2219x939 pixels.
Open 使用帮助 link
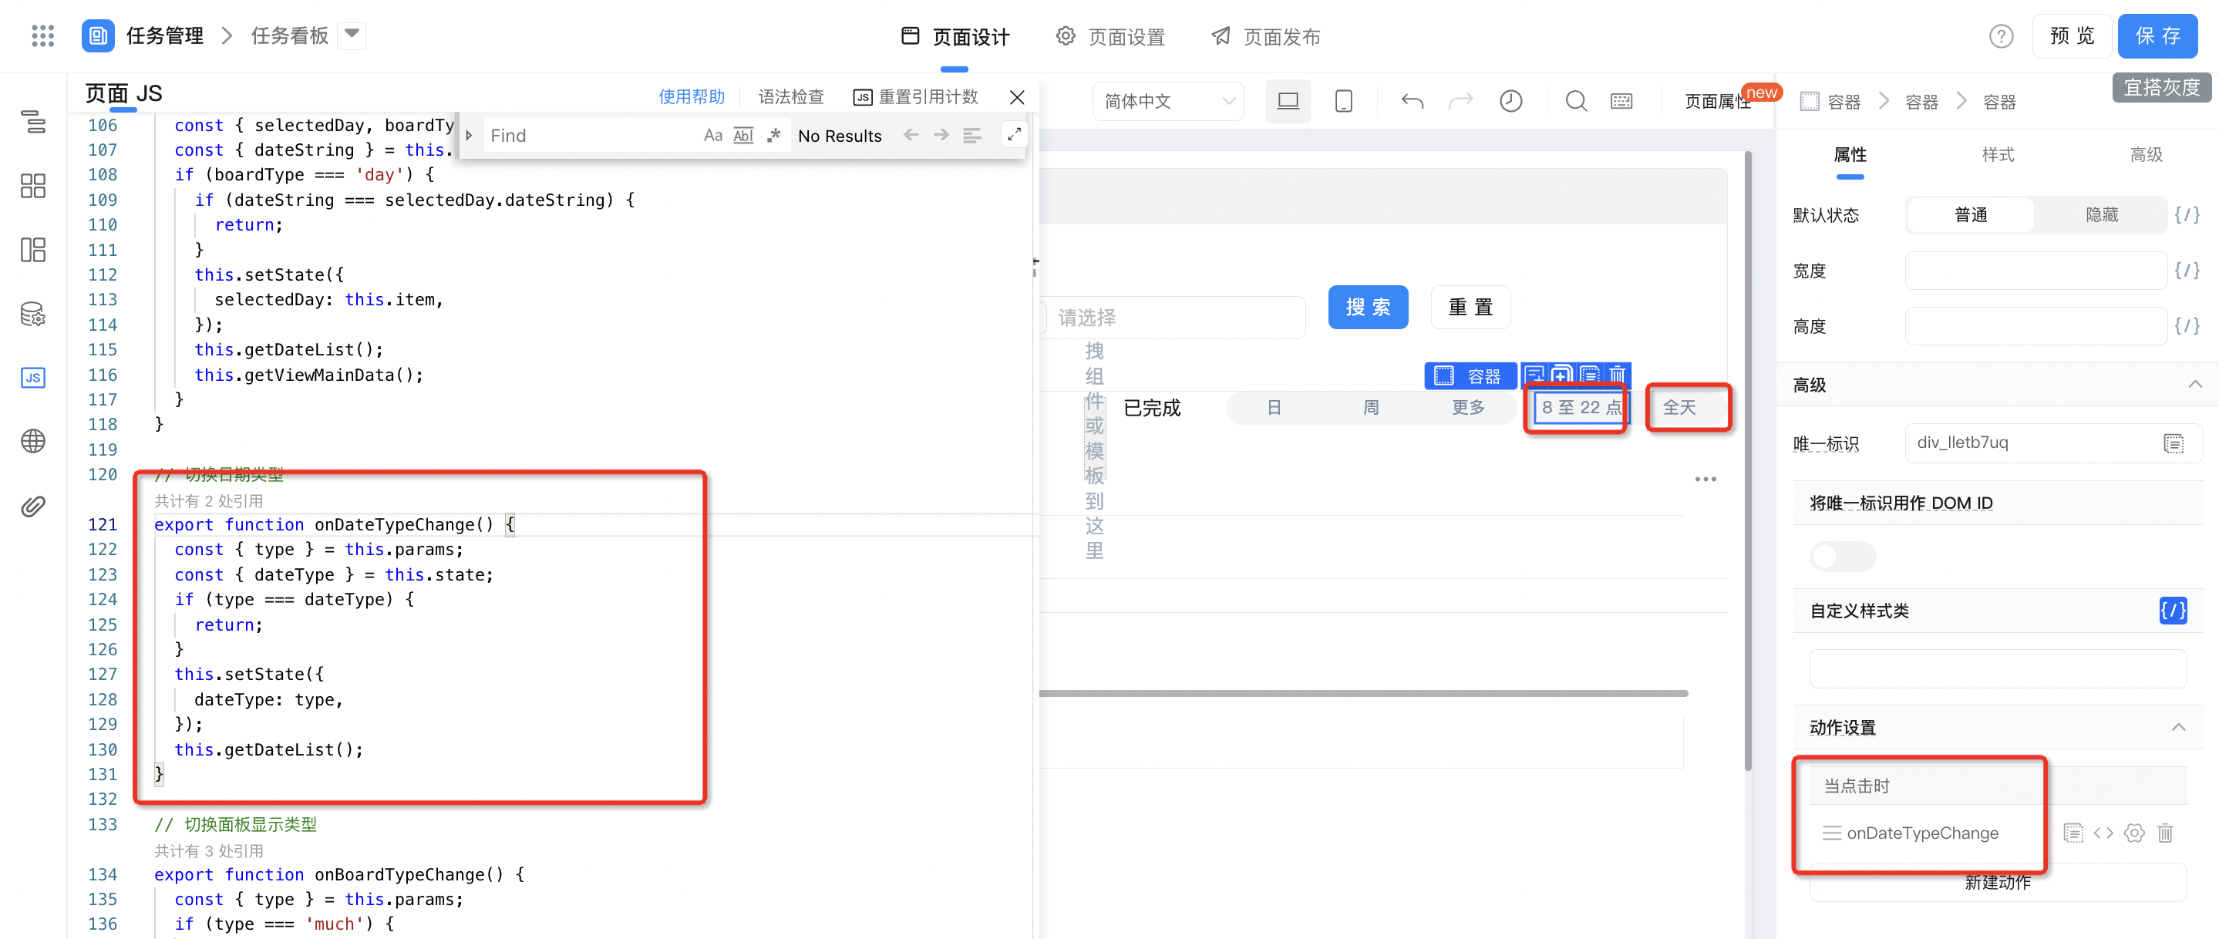point(691,96)
